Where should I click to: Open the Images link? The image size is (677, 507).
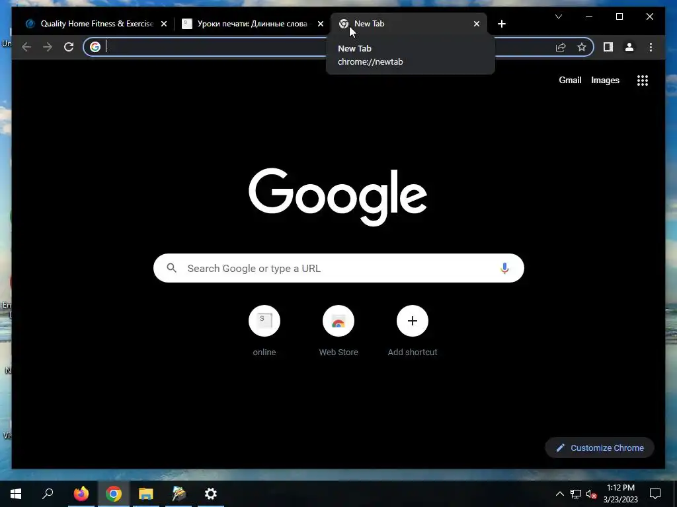point(605,80)
